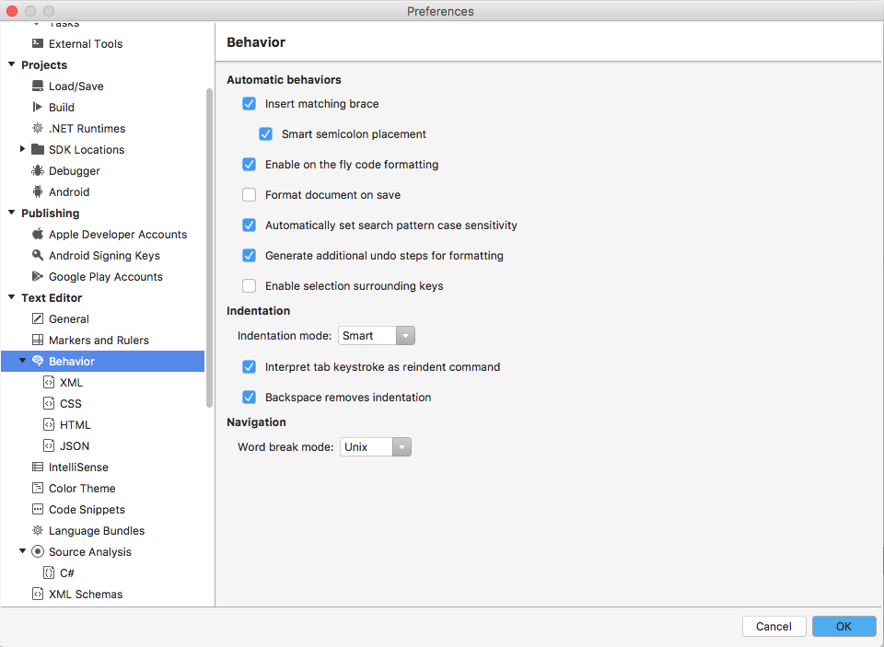The height and width of the screenshot is (647, 884).
Task: Open Apple Developer Accounts via apple icon
Action: (x=38, y=234)
